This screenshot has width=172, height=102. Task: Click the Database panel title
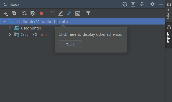[x=11, y=5]
